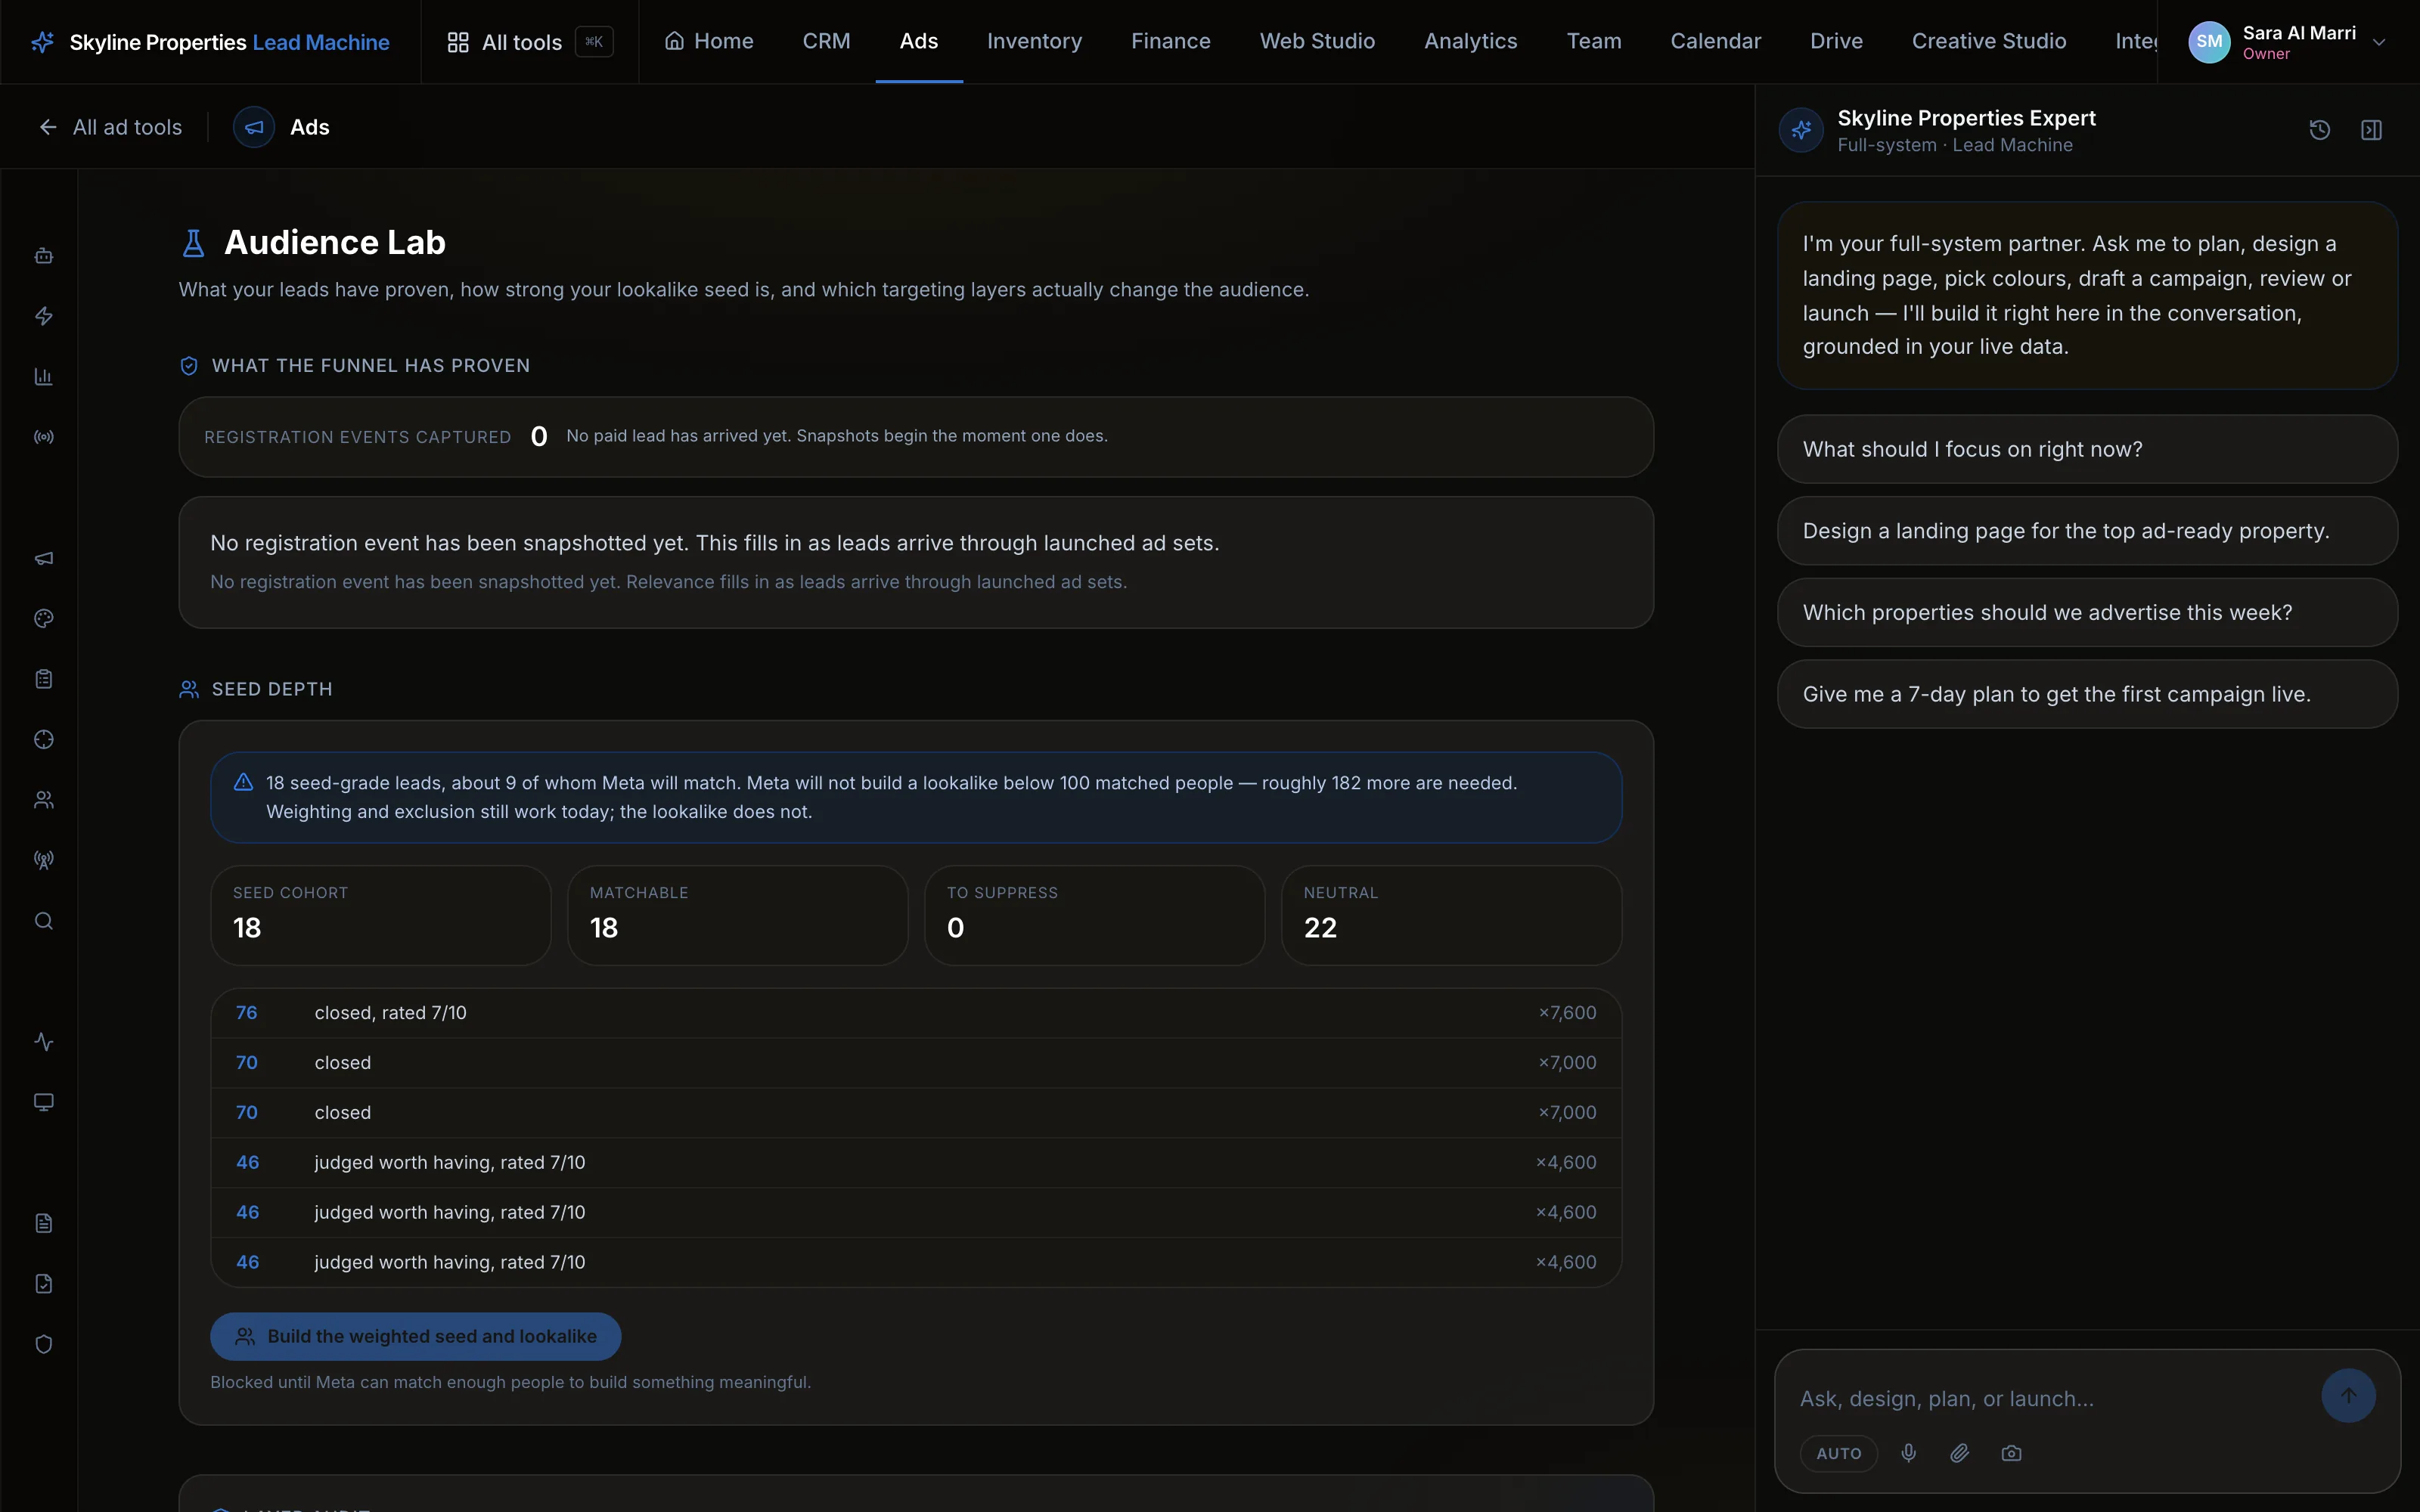Open the paint palette sidebar icon
This screenshot has height=1512, width=2420.
point(43,619)
